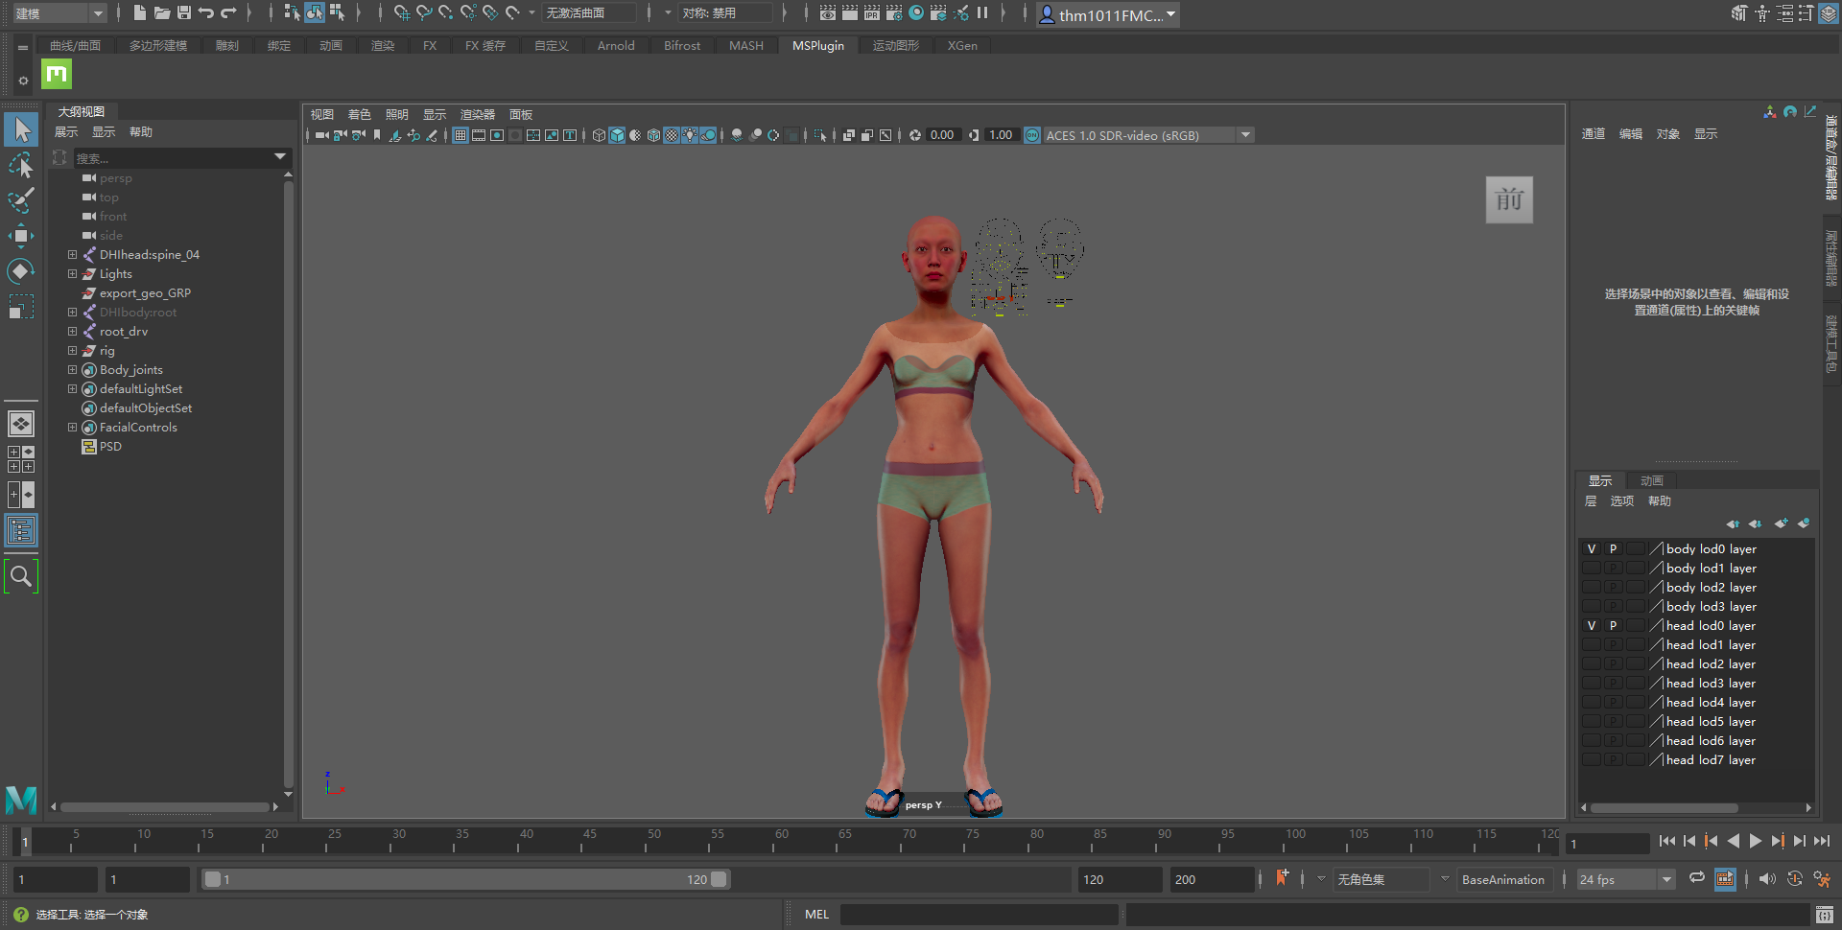Create a new scene file

(140, 12)
